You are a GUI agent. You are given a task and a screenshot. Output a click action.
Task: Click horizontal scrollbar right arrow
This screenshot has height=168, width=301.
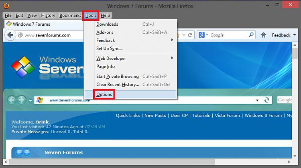point(289,162)
